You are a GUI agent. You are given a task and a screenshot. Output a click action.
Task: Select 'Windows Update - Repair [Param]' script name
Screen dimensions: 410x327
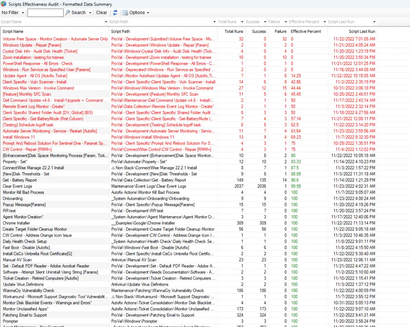coord(32,45)
